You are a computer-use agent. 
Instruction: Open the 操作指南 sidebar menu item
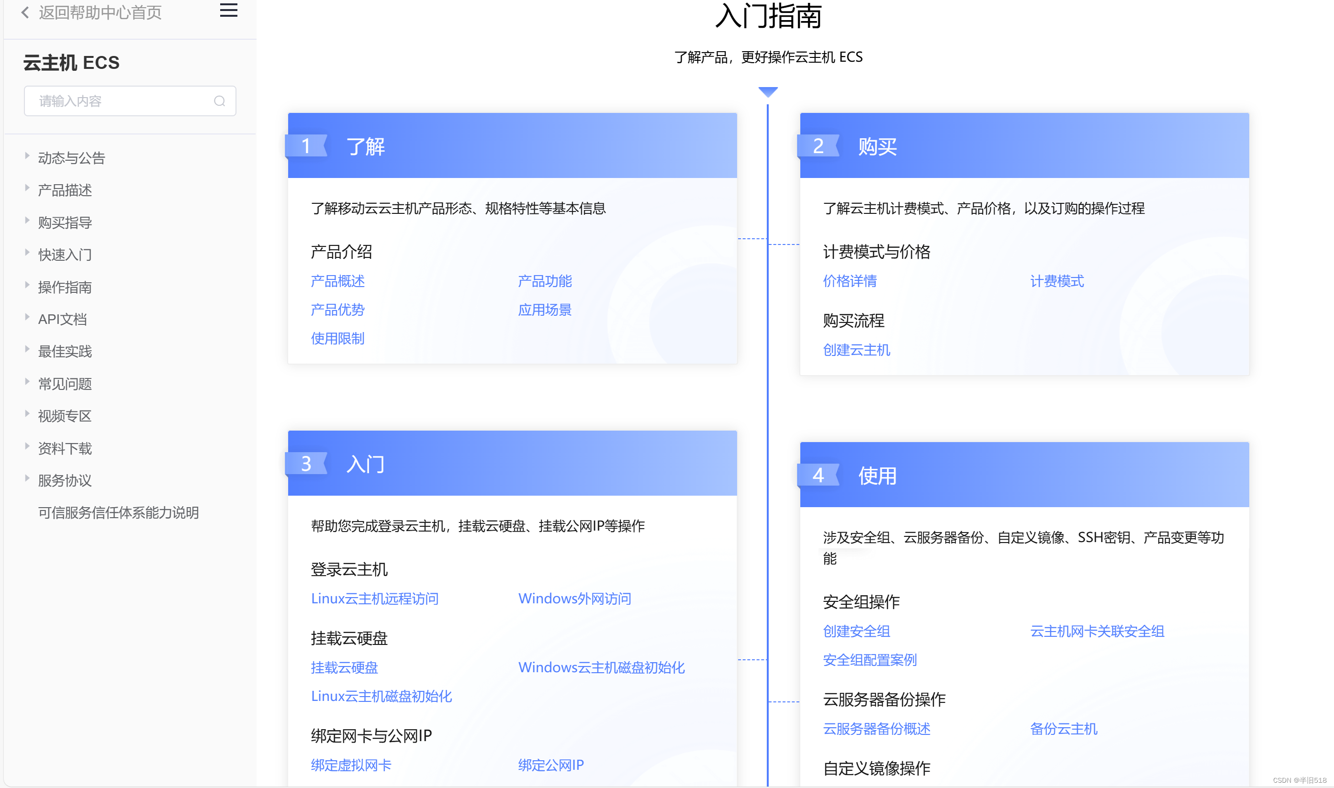[65, 287]
